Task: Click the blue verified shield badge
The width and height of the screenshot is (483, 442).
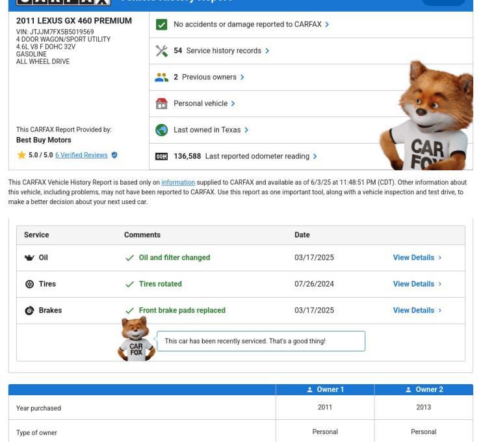Action: pyautogui.click(x=114, y=155)
